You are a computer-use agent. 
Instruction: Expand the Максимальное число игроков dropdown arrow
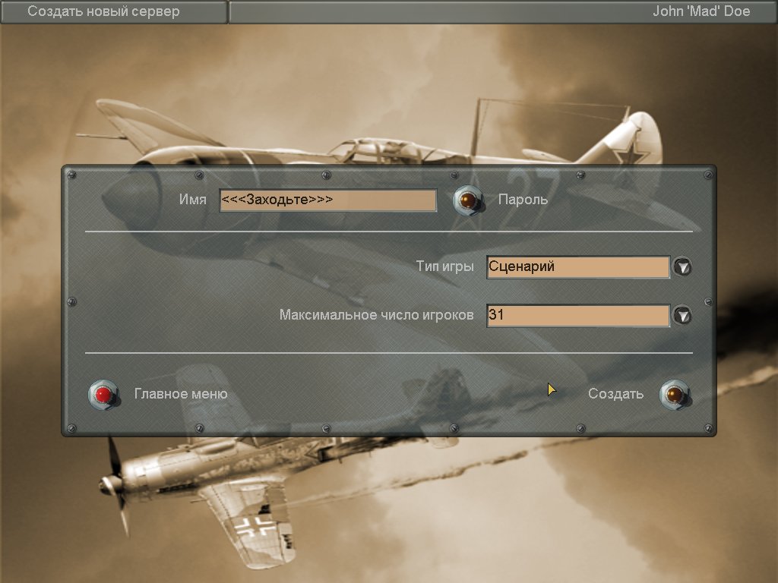[682, 316]
